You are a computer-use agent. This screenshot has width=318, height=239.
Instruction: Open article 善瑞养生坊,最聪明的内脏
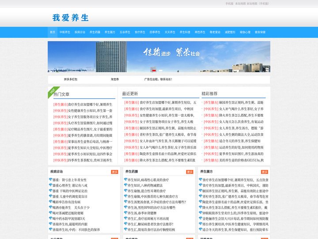point(70,224)
